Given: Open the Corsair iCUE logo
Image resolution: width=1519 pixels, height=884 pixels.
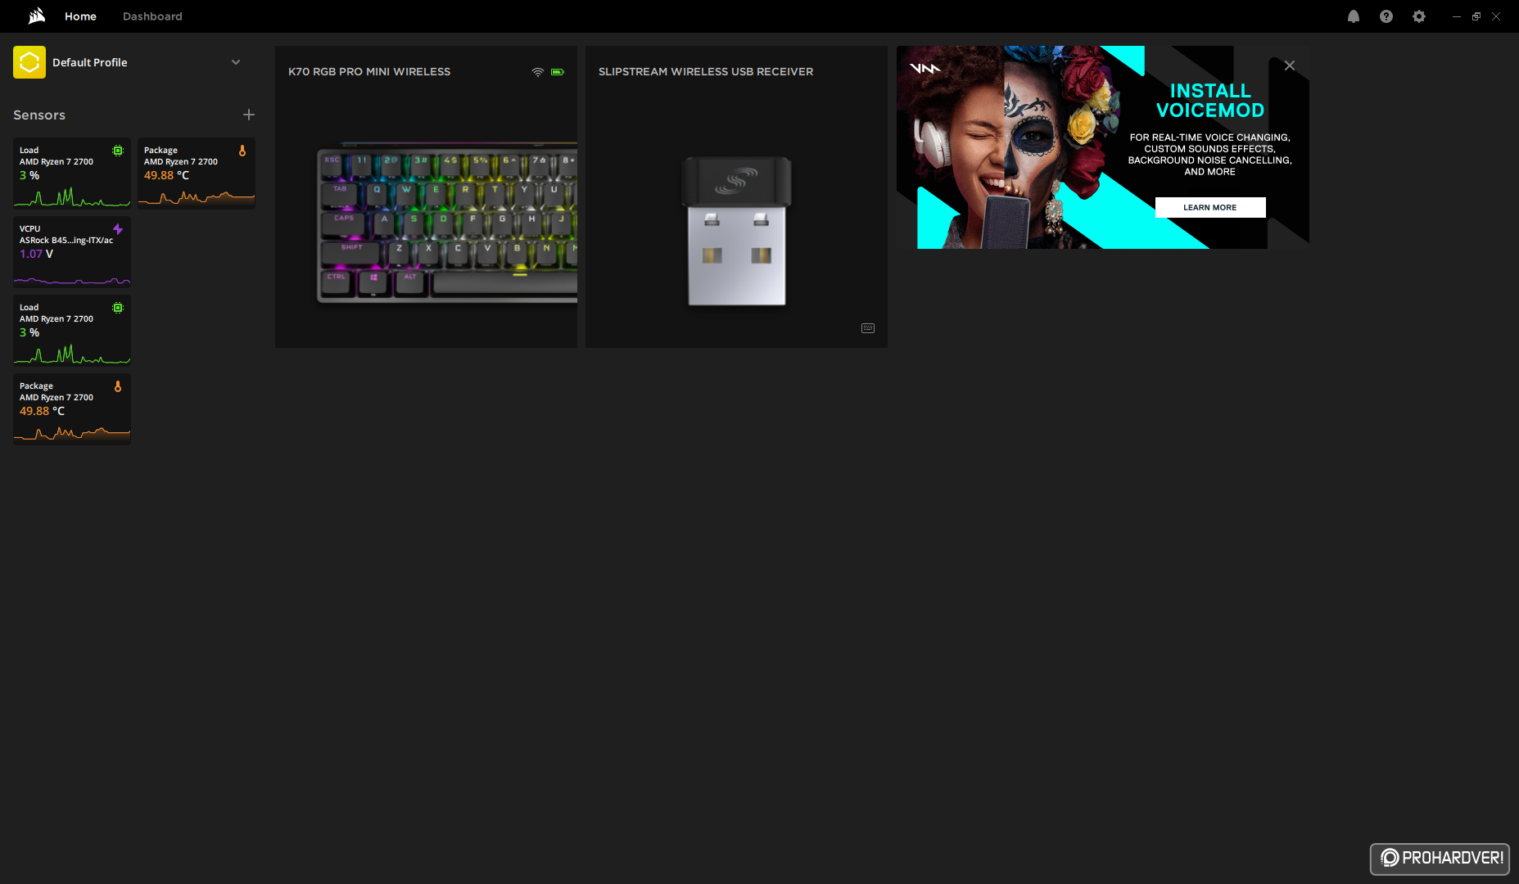Looking at the screenshot, I should (x=37, y=16).
